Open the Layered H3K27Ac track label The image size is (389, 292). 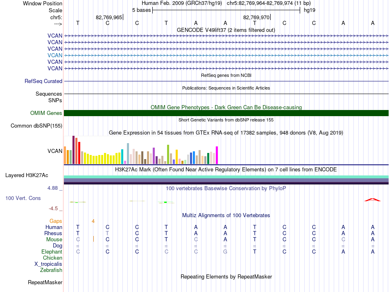(x=27, y=175)
